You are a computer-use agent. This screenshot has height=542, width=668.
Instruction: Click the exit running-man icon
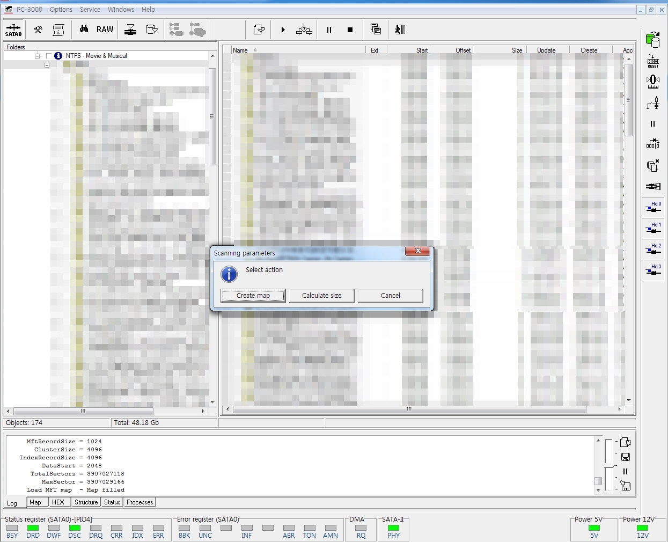click(x=400, y=30)
